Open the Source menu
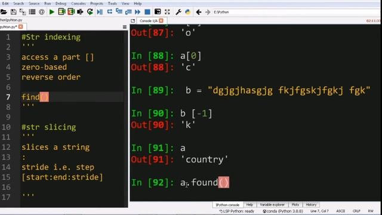Image resolution: width=382 pixels, height=215 pixels. 34,4
